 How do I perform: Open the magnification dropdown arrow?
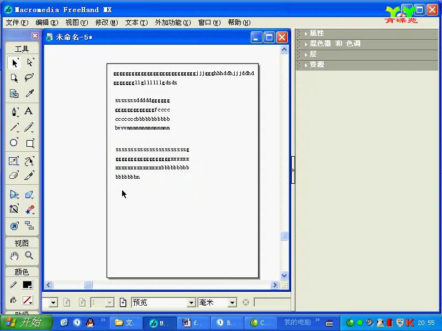click(x=53, y=303)
